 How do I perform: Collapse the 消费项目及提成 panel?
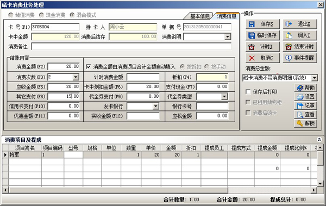[319, 140]
